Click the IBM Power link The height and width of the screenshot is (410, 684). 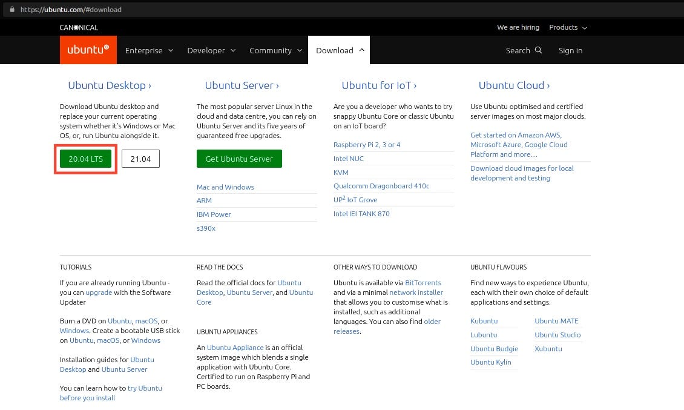[x=214, y=214]
